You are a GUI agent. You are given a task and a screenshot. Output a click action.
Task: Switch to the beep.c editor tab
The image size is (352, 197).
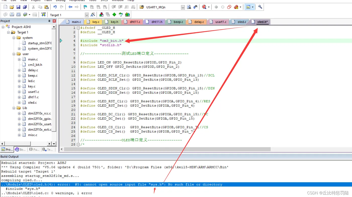pos(176,22)
